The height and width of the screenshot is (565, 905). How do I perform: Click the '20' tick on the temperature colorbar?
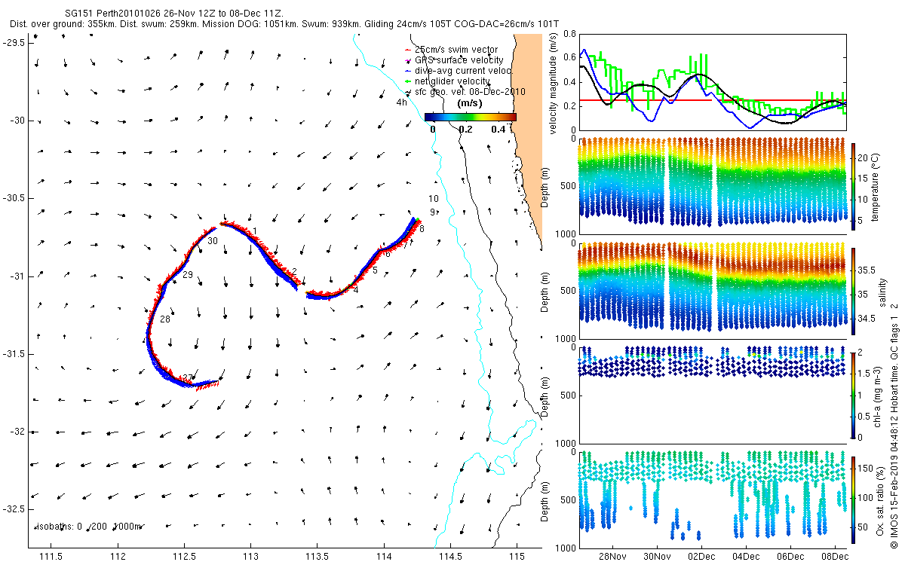coord(865,160)
